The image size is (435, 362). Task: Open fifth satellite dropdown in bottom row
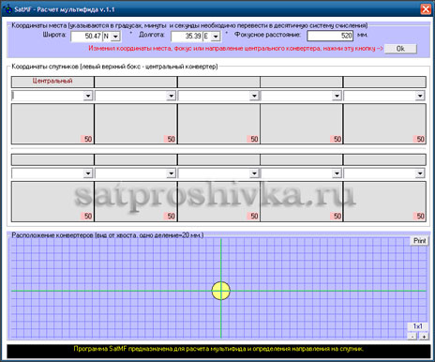click(420, 173)
